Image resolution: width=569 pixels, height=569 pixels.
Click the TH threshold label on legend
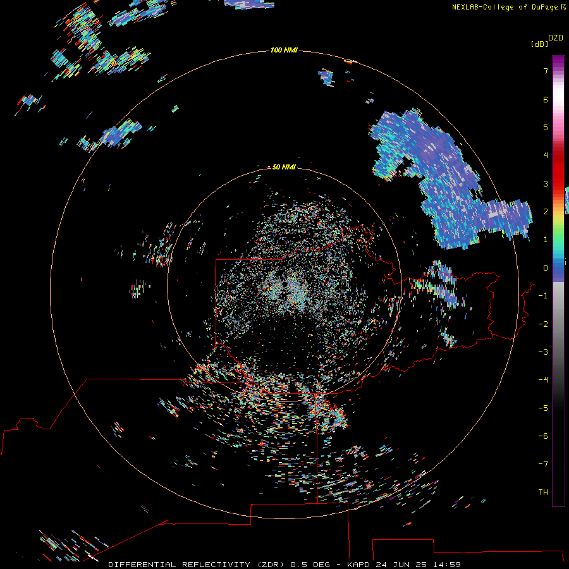pos(543,493)
